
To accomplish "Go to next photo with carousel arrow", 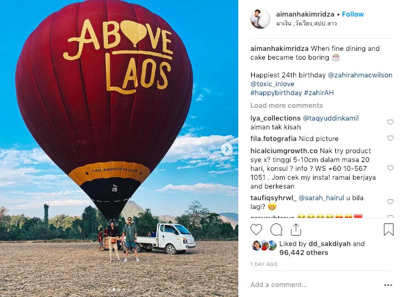I will [227, 149].
